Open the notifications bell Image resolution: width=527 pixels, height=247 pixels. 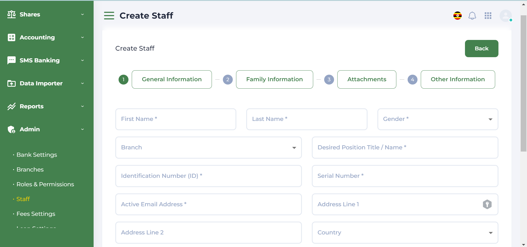[472, 16]
